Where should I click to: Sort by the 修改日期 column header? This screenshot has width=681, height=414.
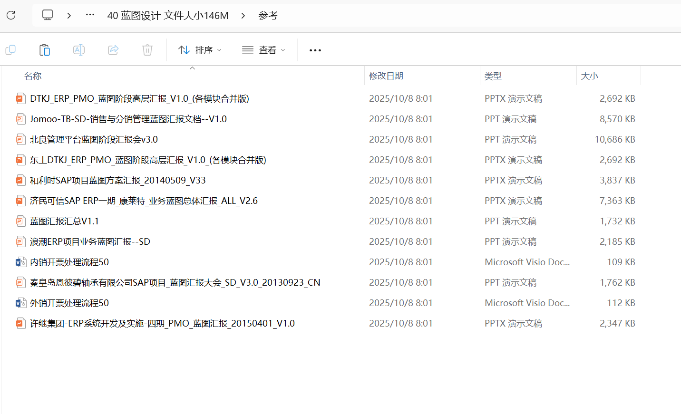coord(386,76)
